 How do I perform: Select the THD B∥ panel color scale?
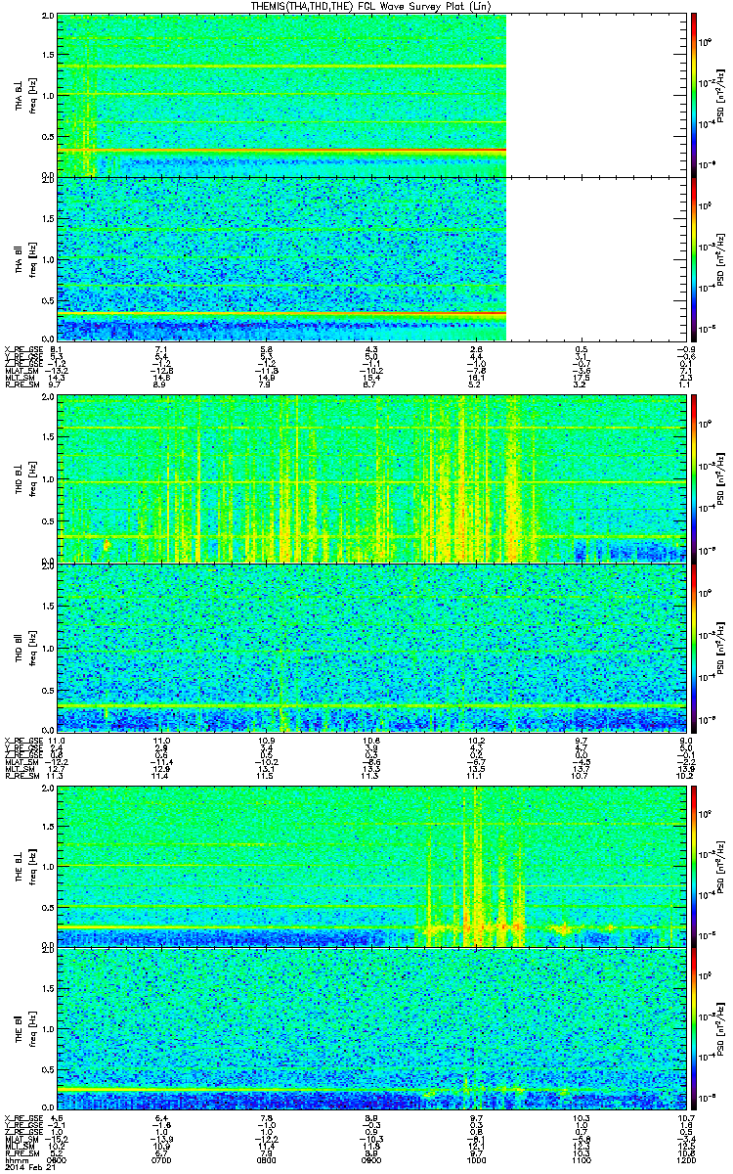point(693,648)
